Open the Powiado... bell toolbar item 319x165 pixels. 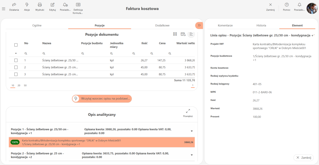click(x=65, y=7)
